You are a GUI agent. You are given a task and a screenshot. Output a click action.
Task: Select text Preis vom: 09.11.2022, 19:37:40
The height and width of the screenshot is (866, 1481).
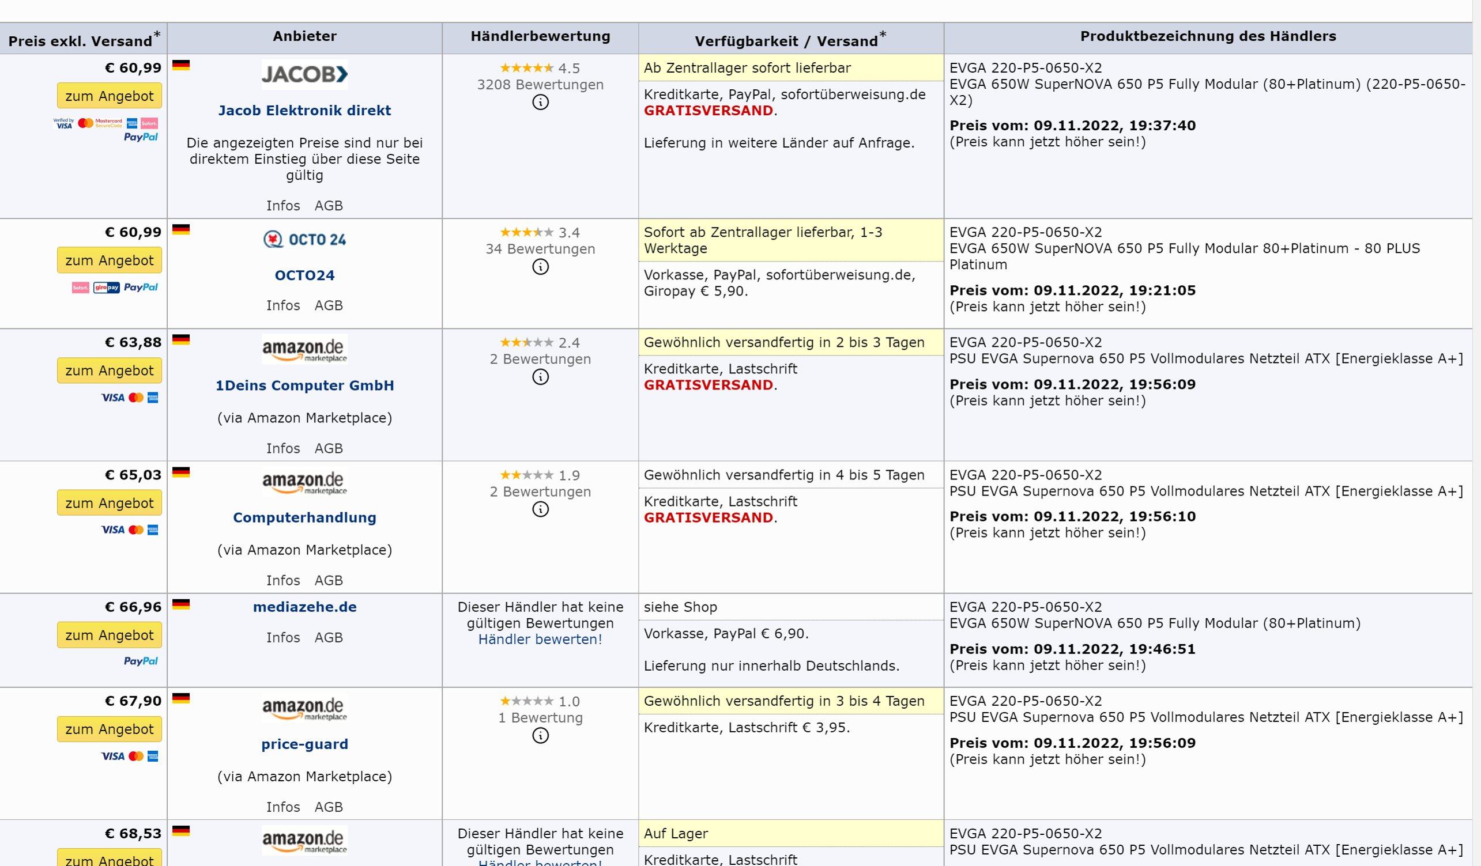pos(1072,126)
